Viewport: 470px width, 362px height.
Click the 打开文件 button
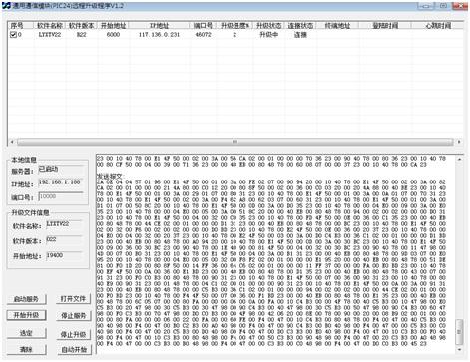(x=73, y=299)
